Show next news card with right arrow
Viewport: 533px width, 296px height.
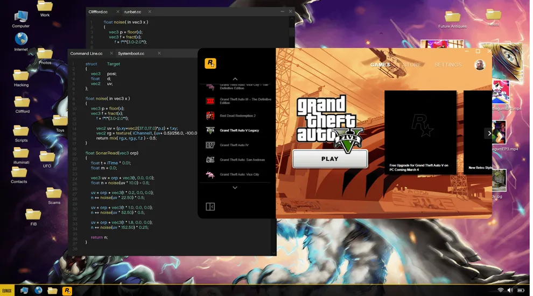pos(489,133)
